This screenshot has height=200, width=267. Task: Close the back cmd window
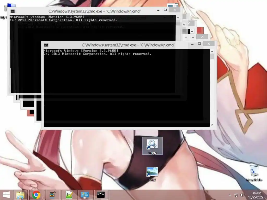[174, 10]
